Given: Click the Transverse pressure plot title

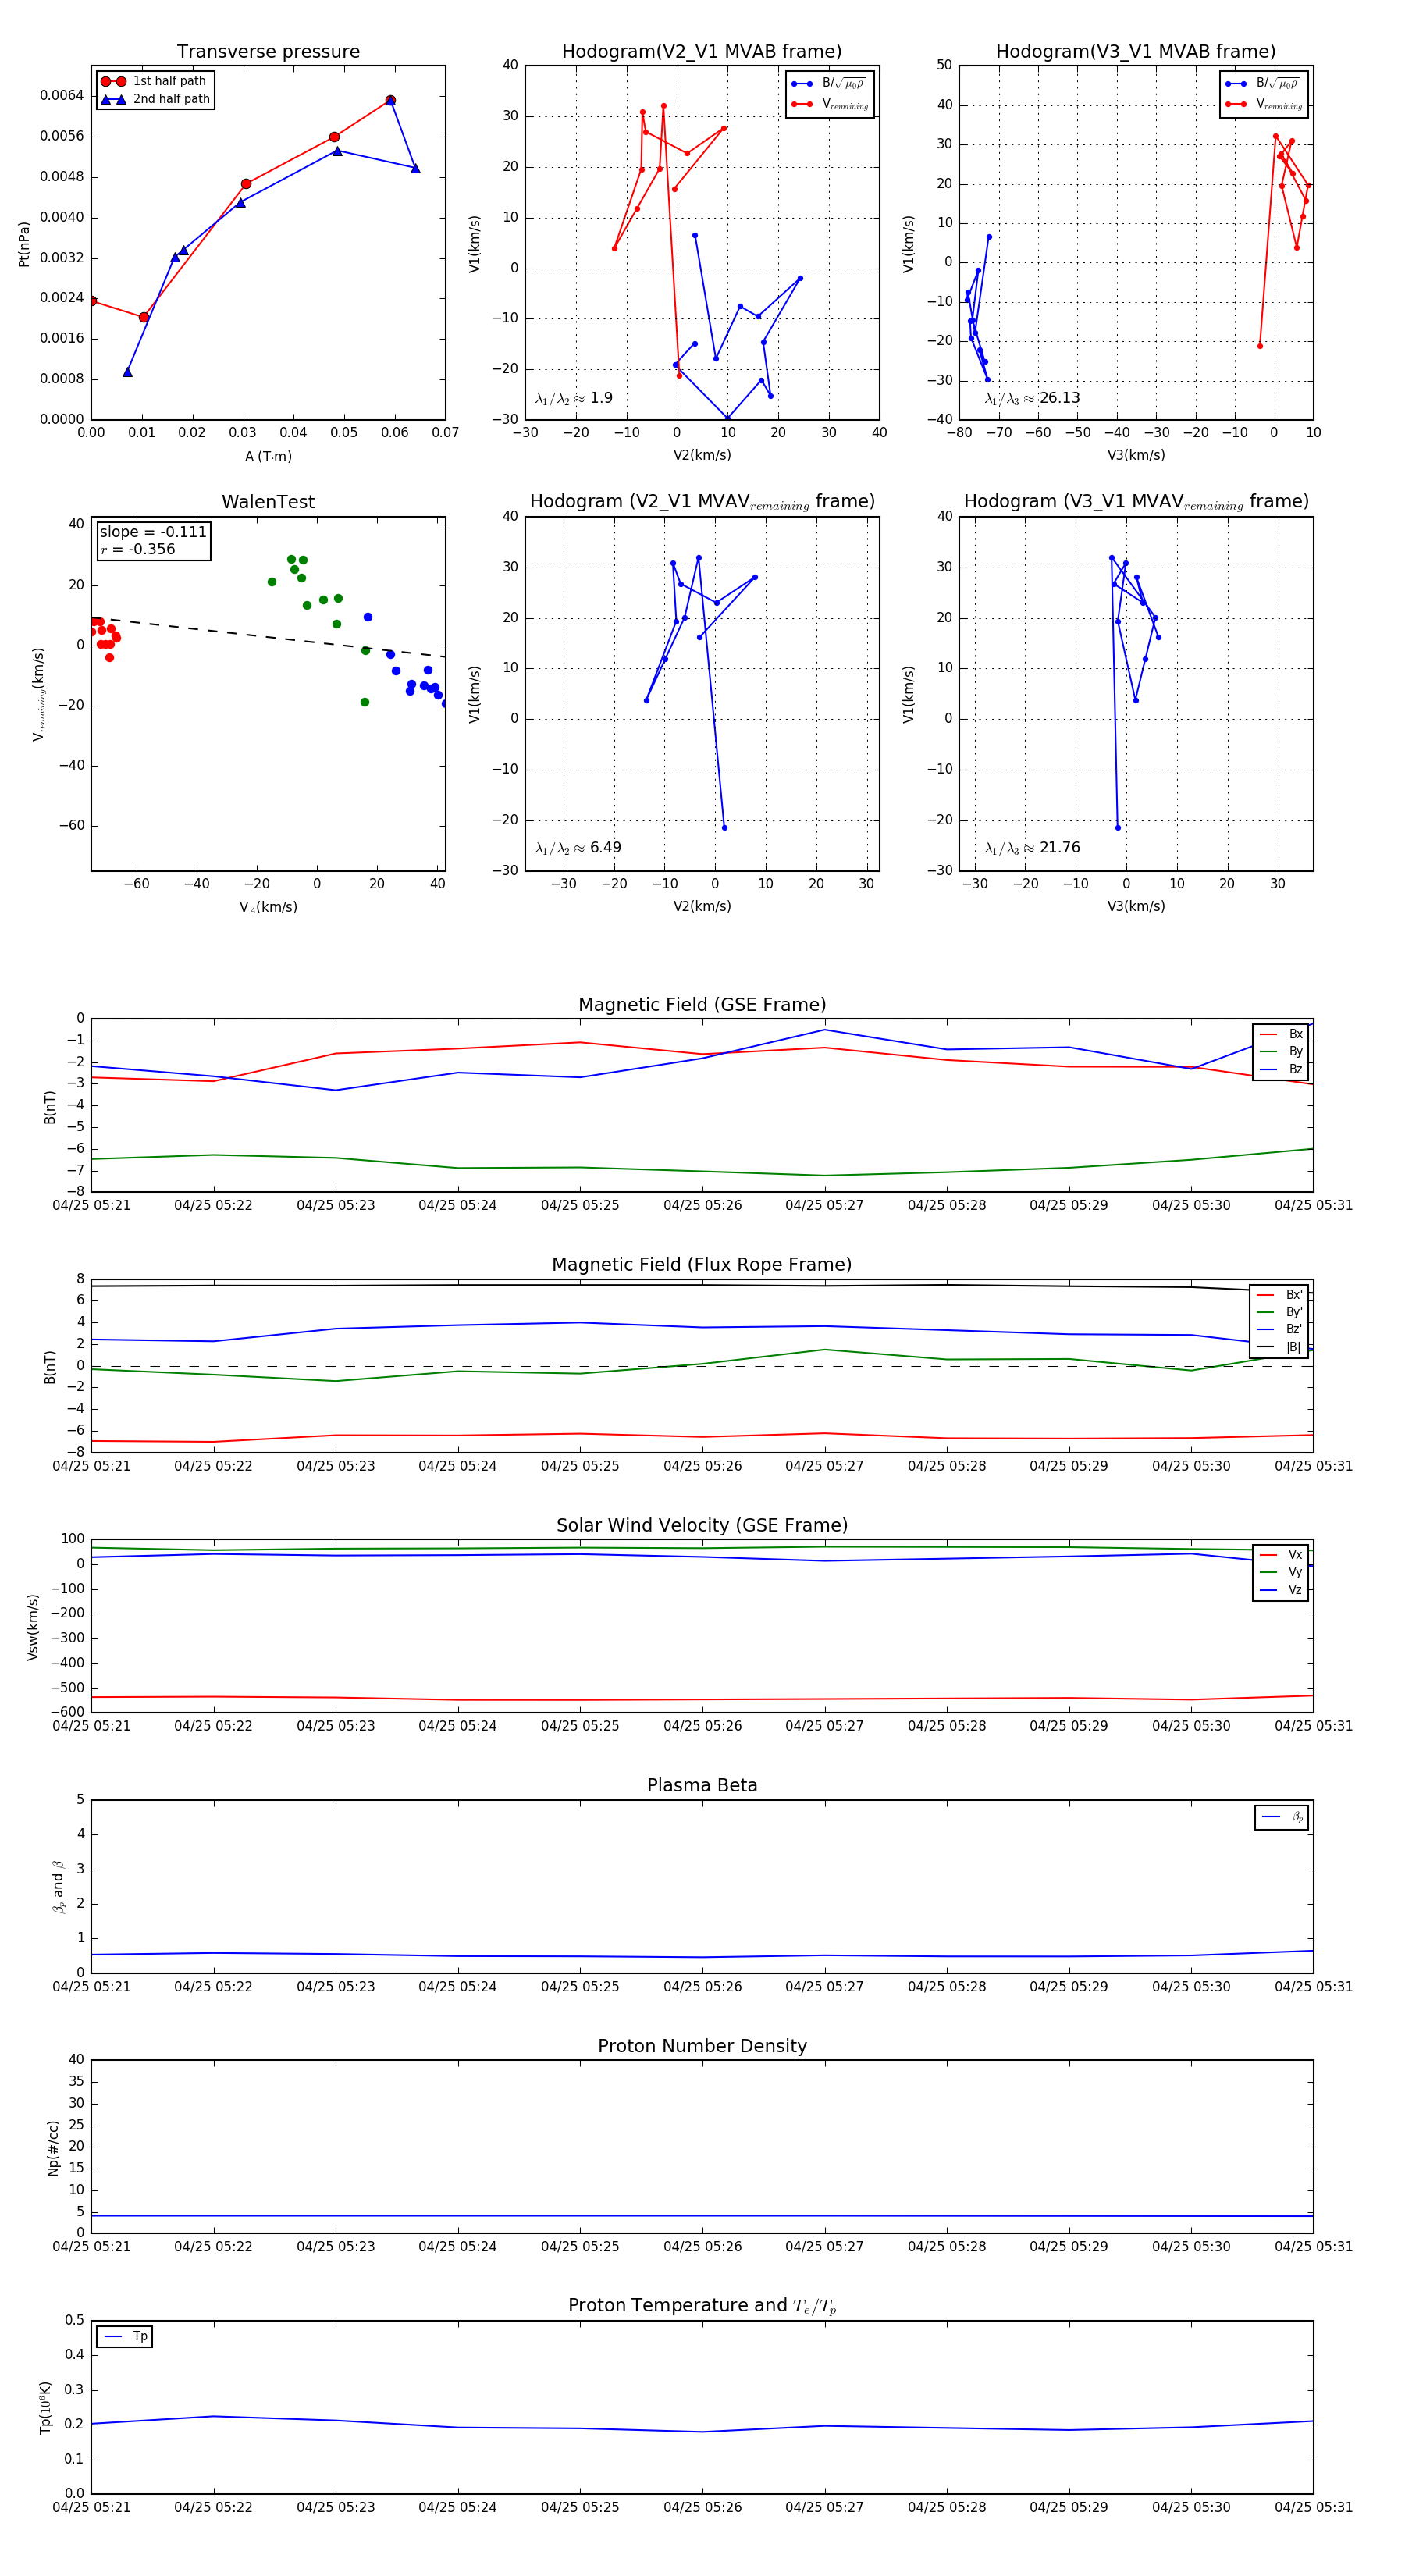Looking at the screenshot, I should click(268, 52).
